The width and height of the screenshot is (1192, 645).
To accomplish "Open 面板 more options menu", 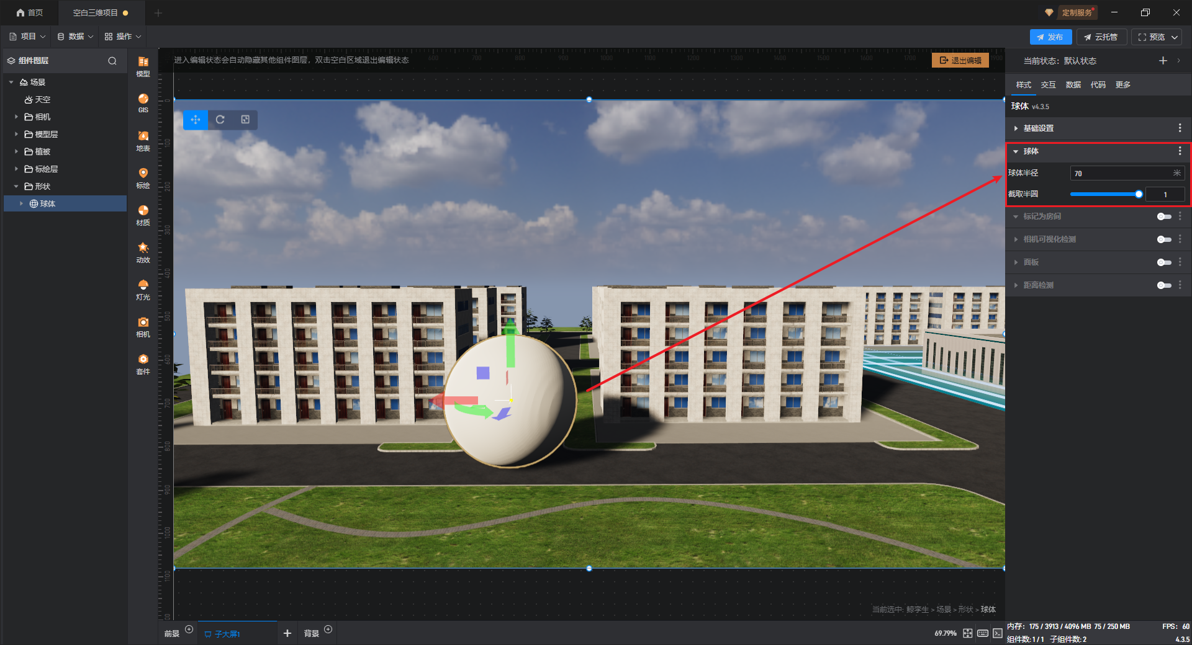I will click(x=1180, y=262).
